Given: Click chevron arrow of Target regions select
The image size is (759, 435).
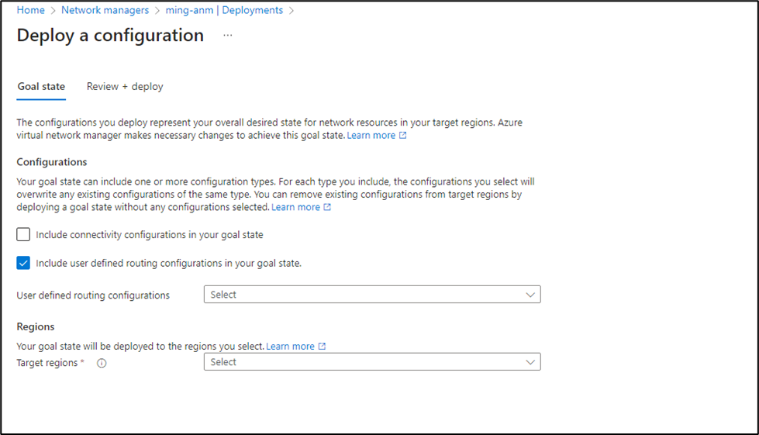Looking at the screenshot, I should pyautogui.click(x=530, y=362).
